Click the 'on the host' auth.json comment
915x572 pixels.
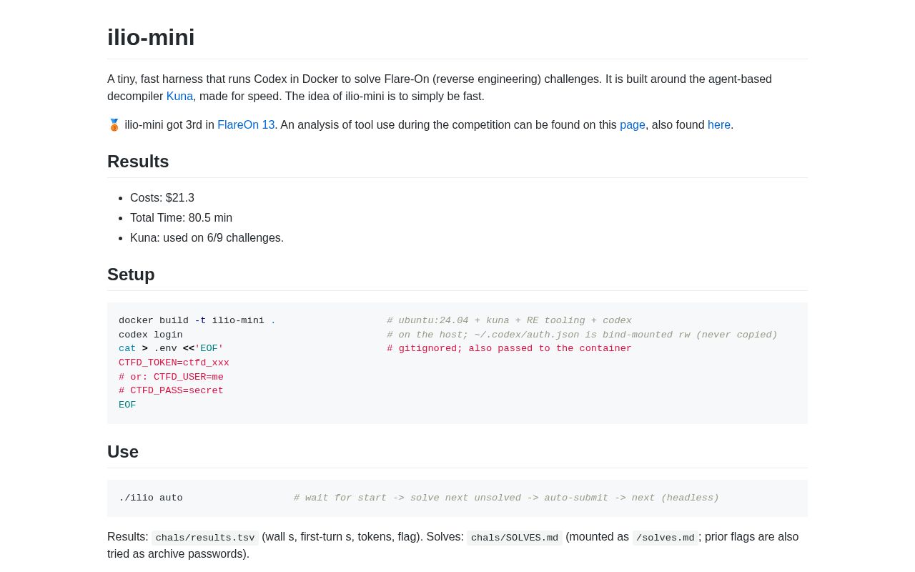tap(582, 335)
